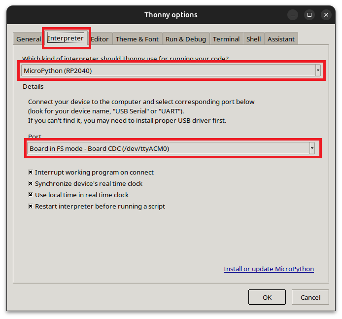Maximize the Thonny options window

point(309,15)
